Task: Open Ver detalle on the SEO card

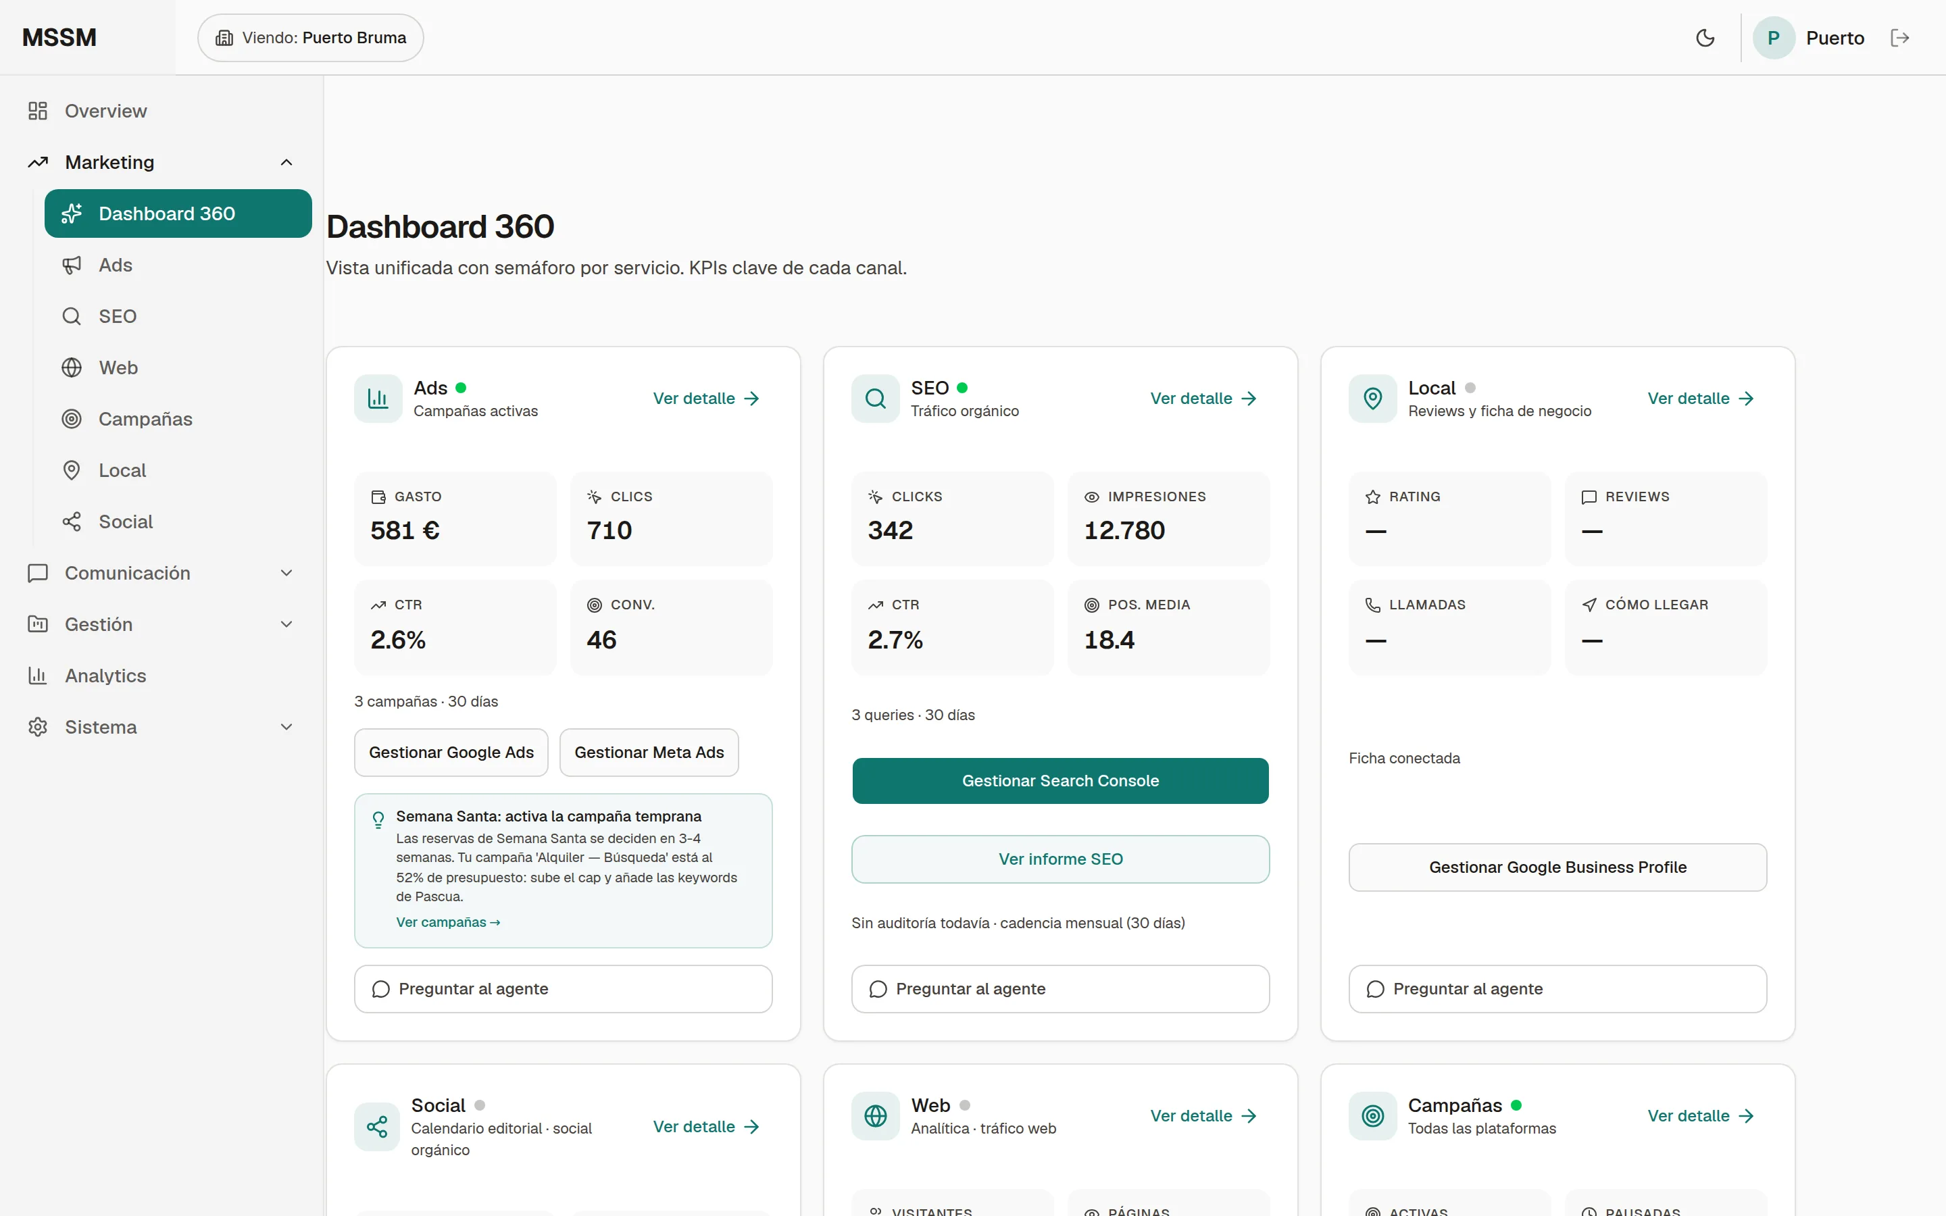Action: click(x=1204, y=398)
